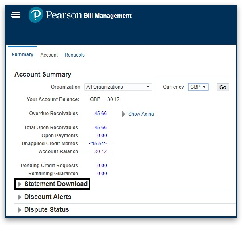Click the Remaining Guarantee amount

click(102, 174)
